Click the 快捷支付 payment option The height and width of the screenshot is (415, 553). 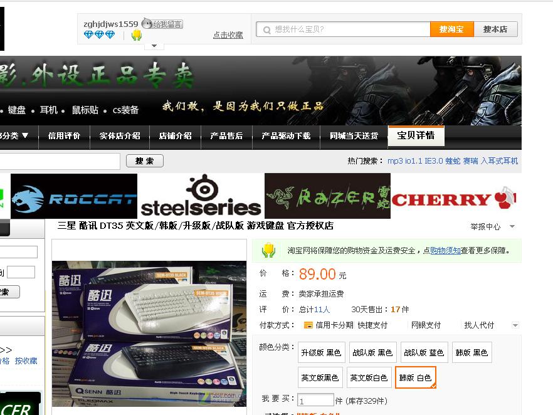pyautogui.click(x=372, y=325)
